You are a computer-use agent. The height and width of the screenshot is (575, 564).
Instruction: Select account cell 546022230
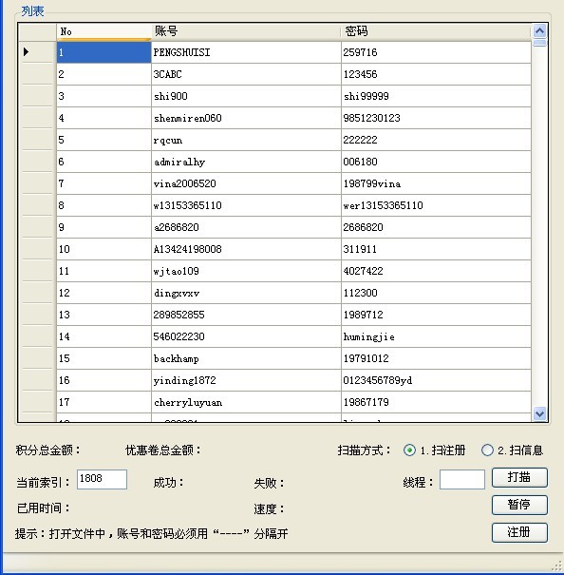click(246, 336)
